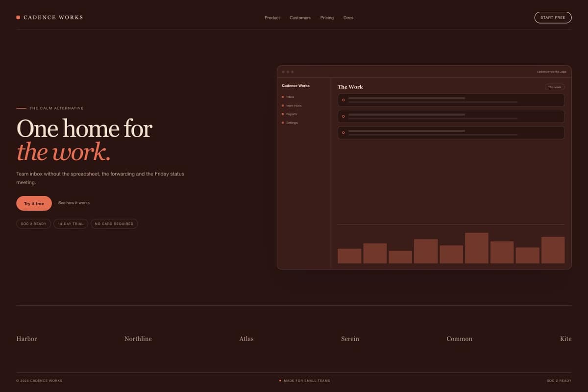
Task: Click the Common customer logo
Action: tap(460, 339)
